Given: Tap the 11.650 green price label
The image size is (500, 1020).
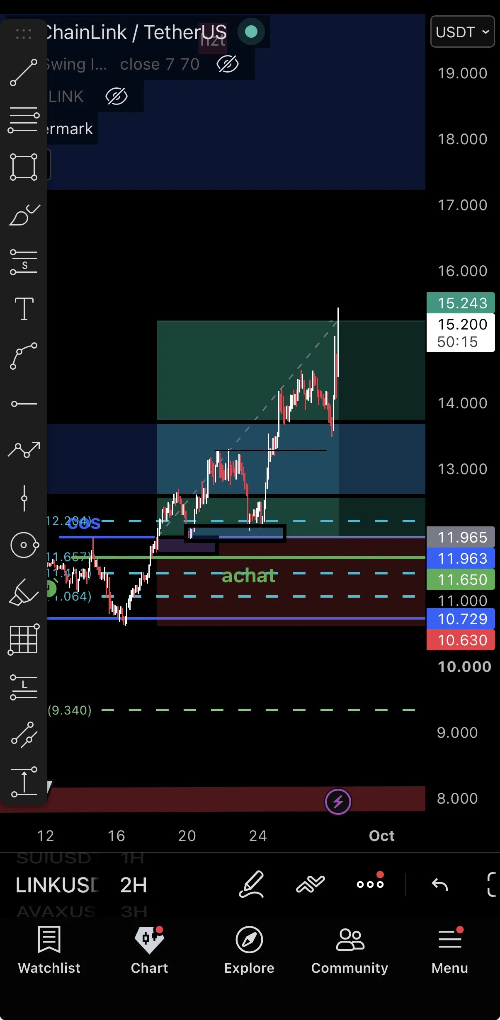Looking at the screenshot, I should [x=461, y=579].
